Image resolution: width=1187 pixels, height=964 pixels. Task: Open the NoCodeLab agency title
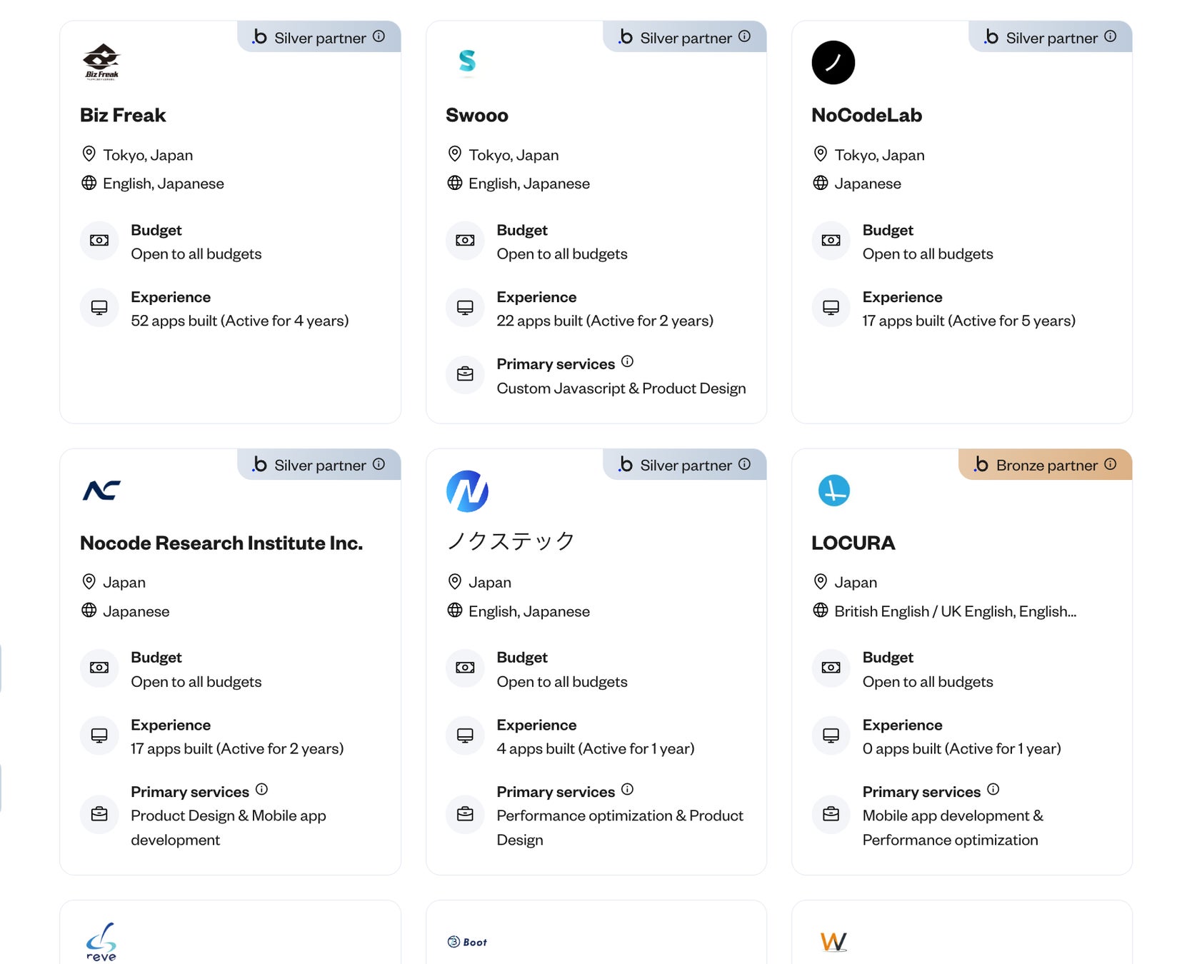[x=866, y=115]
